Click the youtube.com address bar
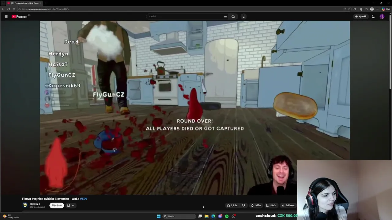Viewport: 392px width, 220px height. click(x=181, y=9)
